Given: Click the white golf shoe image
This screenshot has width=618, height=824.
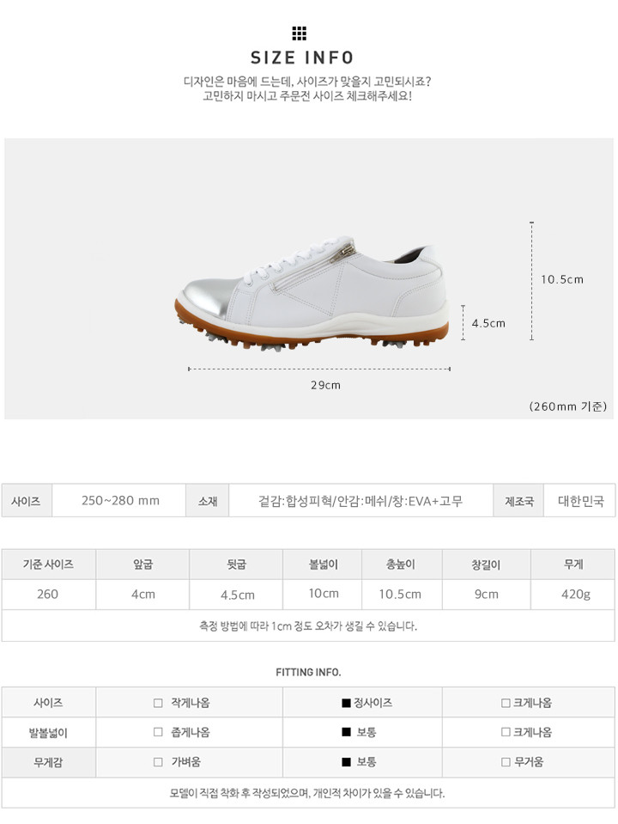Looking at the screenshot, I should (x=312, y=293).
